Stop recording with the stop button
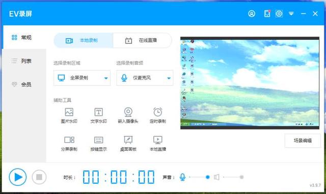The height and width of the screenshot is (194, 326). [x=39, y=177]
